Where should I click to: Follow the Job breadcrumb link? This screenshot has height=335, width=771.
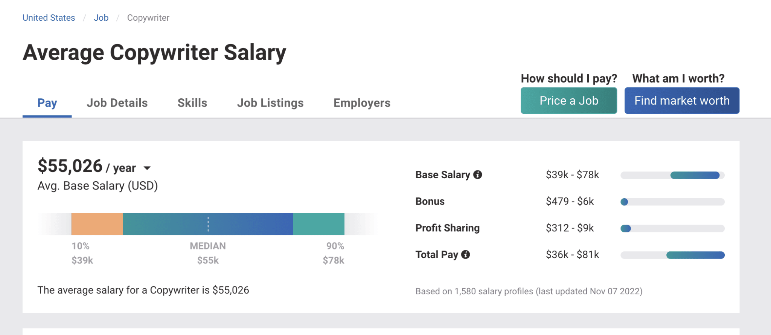click(x=101, y=18)
